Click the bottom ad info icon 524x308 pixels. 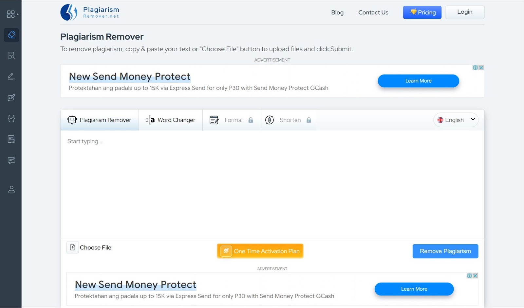pyautogui.click(x=469, y=276)
